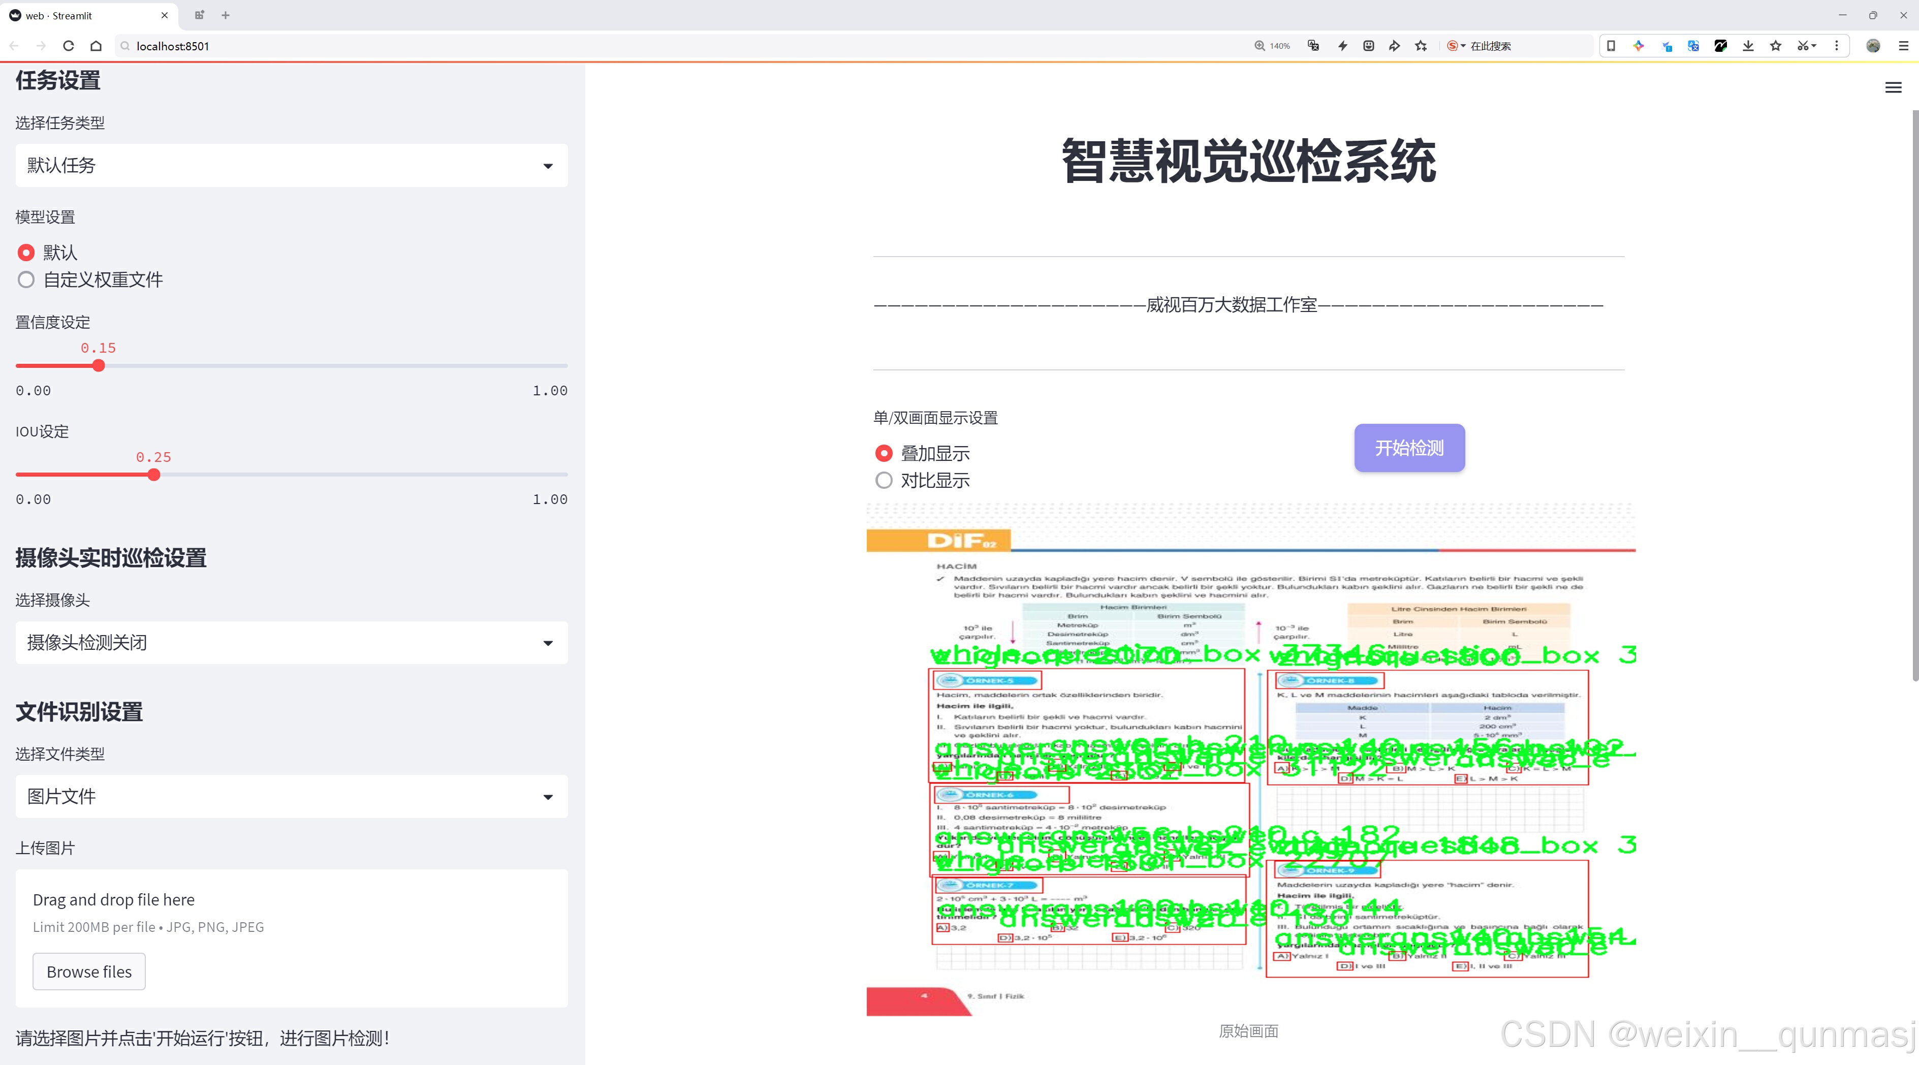This screenshot has width=1919, height=1065.
Task: Click the downloads arrow icon
Action: [x=1748, y=45]
